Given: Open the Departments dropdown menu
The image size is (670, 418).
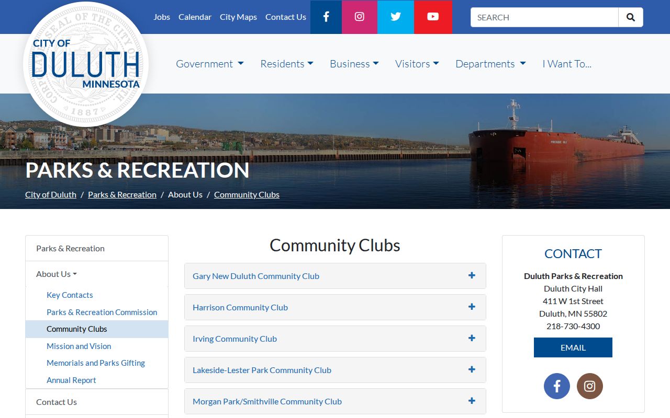Looking at the screenshot, I should point(490,64).
